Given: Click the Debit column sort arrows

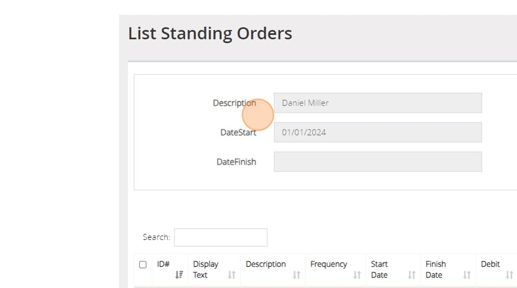Looking at the screenshot, I should coord(509,275).
